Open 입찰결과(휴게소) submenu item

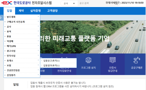coord(58,66)
